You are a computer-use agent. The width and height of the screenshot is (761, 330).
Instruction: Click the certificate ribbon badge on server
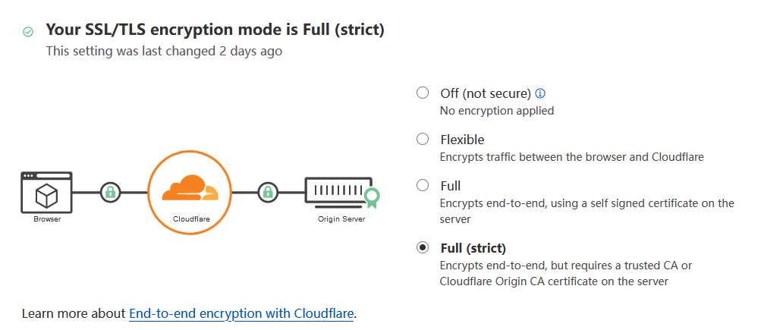[371, 197]
